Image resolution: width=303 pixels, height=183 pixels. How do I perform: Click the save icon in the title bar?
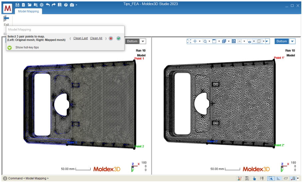tap(17, 5)
